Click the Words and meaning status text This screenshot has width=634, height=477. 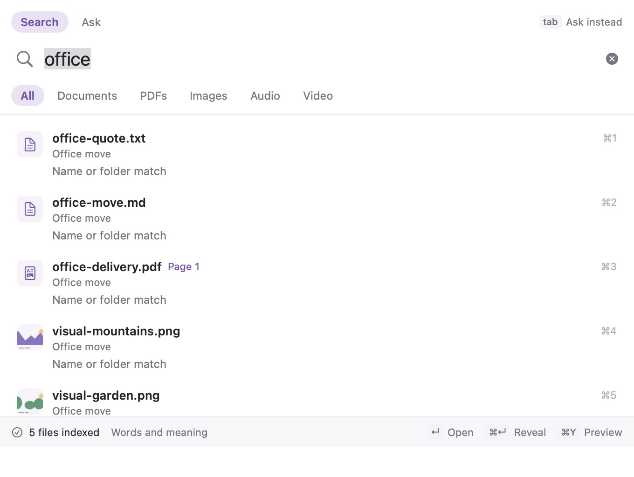159,432
